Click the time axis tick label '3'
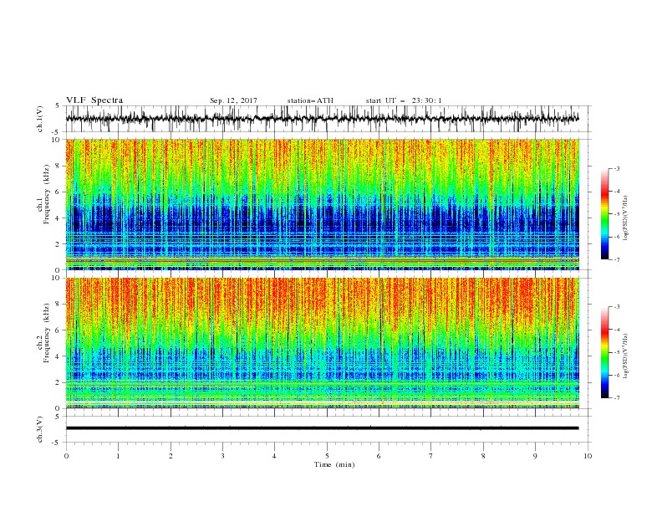This screenshot has height=512, width=662. [x=222, y=456]
